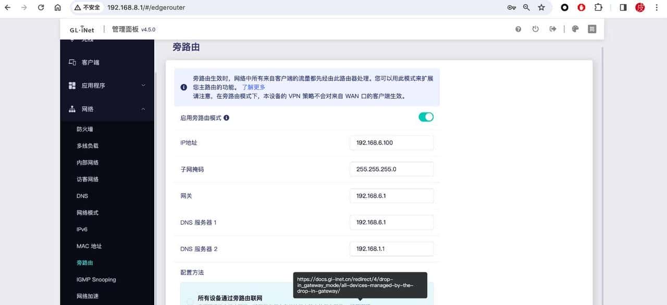Open the 客户端 sidebar menu item
The width and height of the screenshot is (667, 305).
[x=90, y=62]
